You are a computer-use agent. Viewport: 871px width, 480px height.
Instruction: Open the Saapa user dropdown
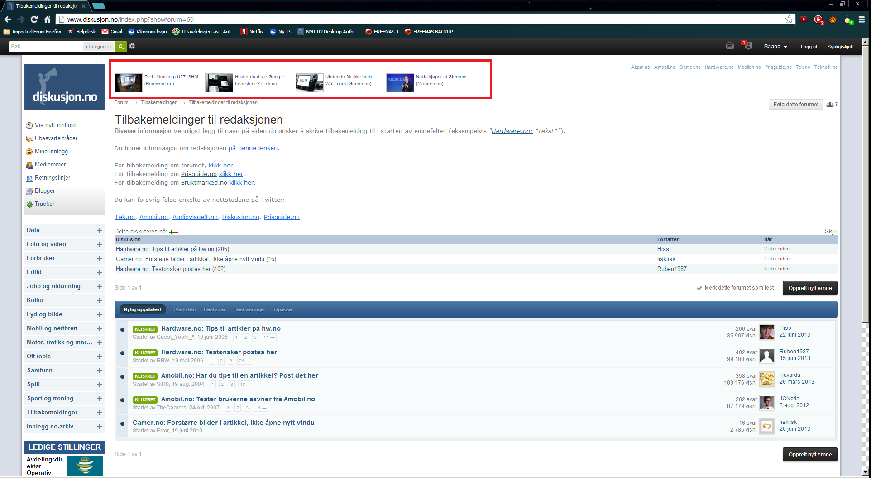[x=775, y=47]
